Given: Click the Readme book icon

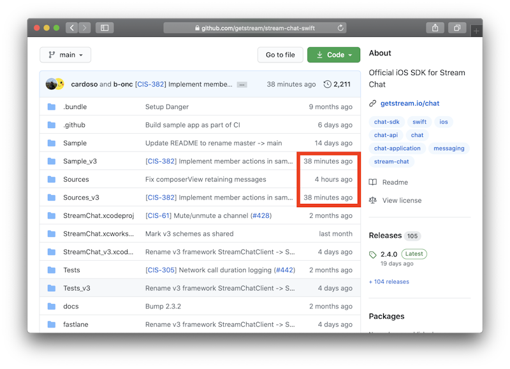Looking at the screenshot, I should coord(372,182).
